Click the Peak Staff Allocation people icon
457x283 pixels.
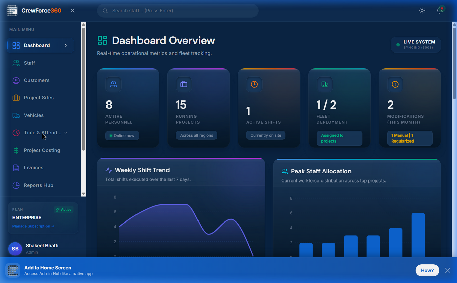285,172
